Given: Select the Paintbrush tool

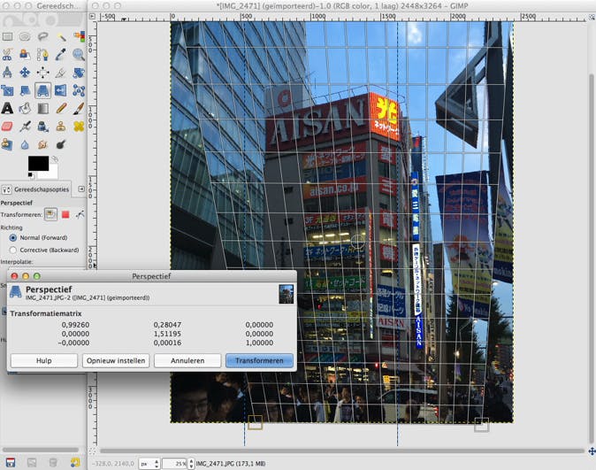Looking at the screenshot, I should pyautogui.click(x=79, y=109).
